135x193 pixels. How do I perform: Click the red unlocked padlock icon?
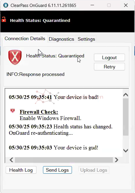pyautogui.click(x=4, y=20)
